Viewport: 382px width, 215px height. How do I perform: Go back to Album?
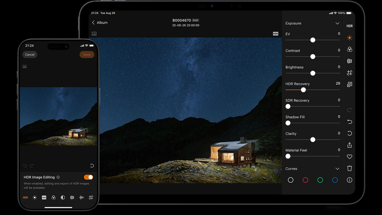[x=100, y=23]
